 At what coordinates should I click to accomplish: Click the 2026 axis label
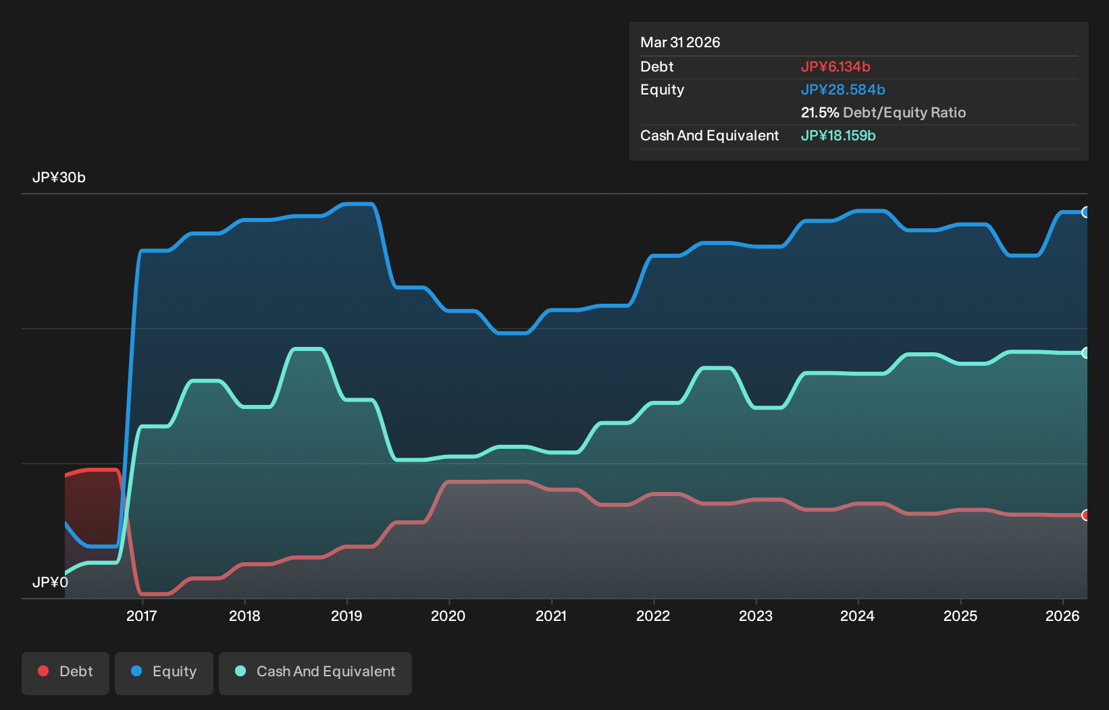pyautogui.click(x=1062, y=616)
